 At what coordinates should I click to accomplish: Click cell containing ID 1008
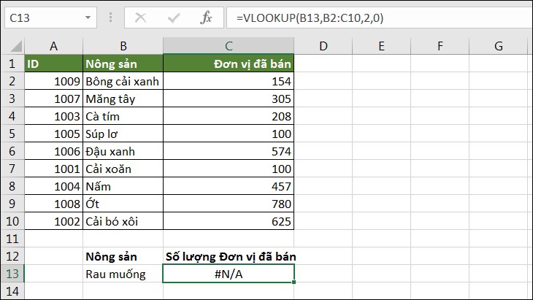point(54,204)
